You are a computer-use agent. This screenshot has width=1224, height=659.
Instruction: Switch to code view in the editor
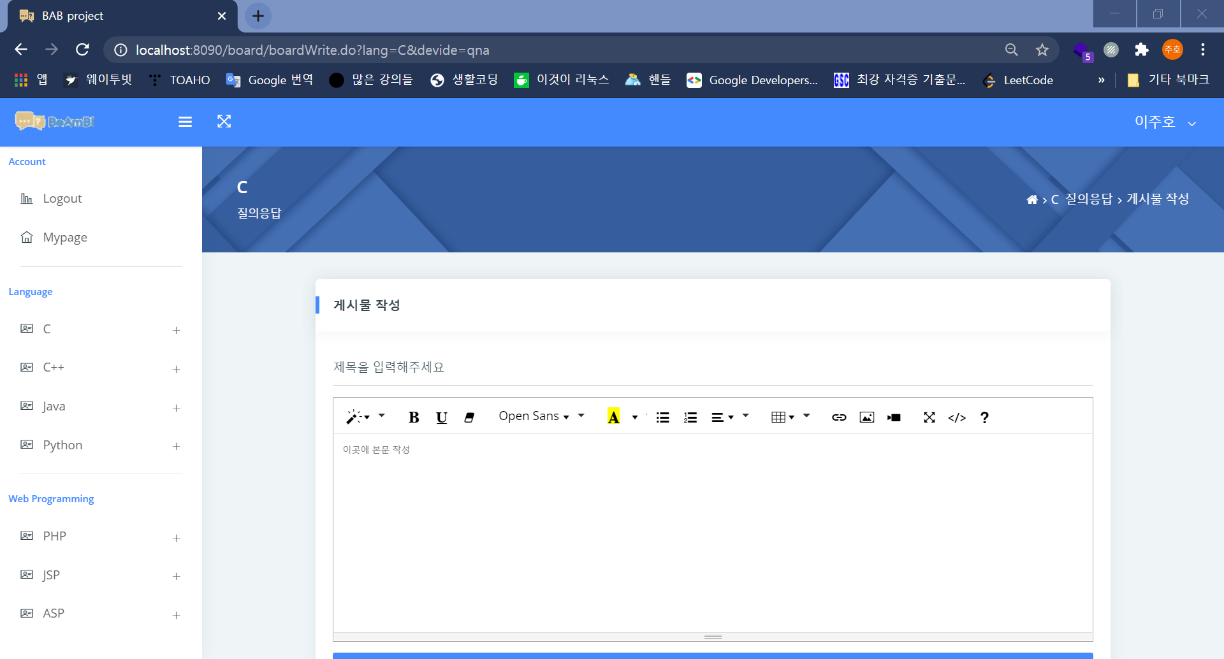tap(957, 417)
